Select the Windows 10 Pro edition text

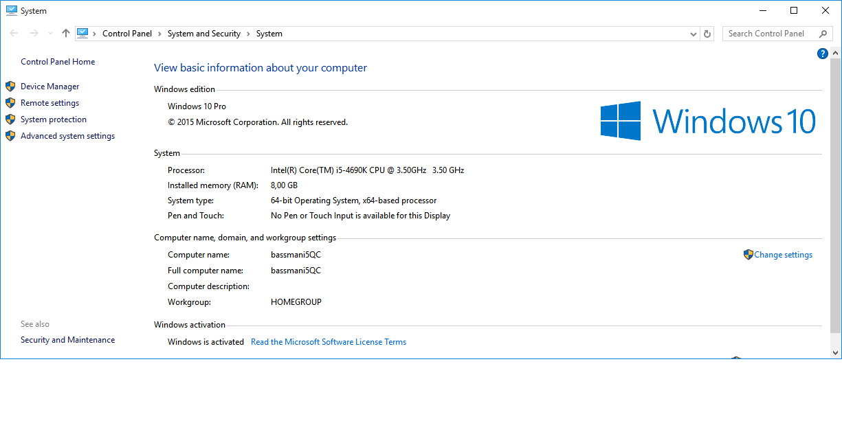(197, 106)
